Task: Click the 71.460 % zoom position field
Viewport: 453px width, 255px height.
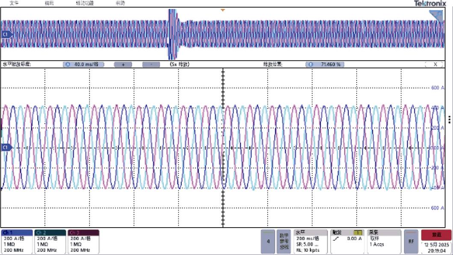Action: pyautogui.click(x=325, y=65)
